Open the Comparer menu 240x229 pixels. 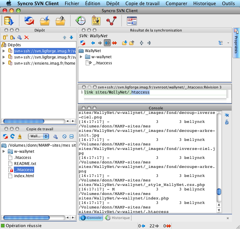(x=176, y=3)
